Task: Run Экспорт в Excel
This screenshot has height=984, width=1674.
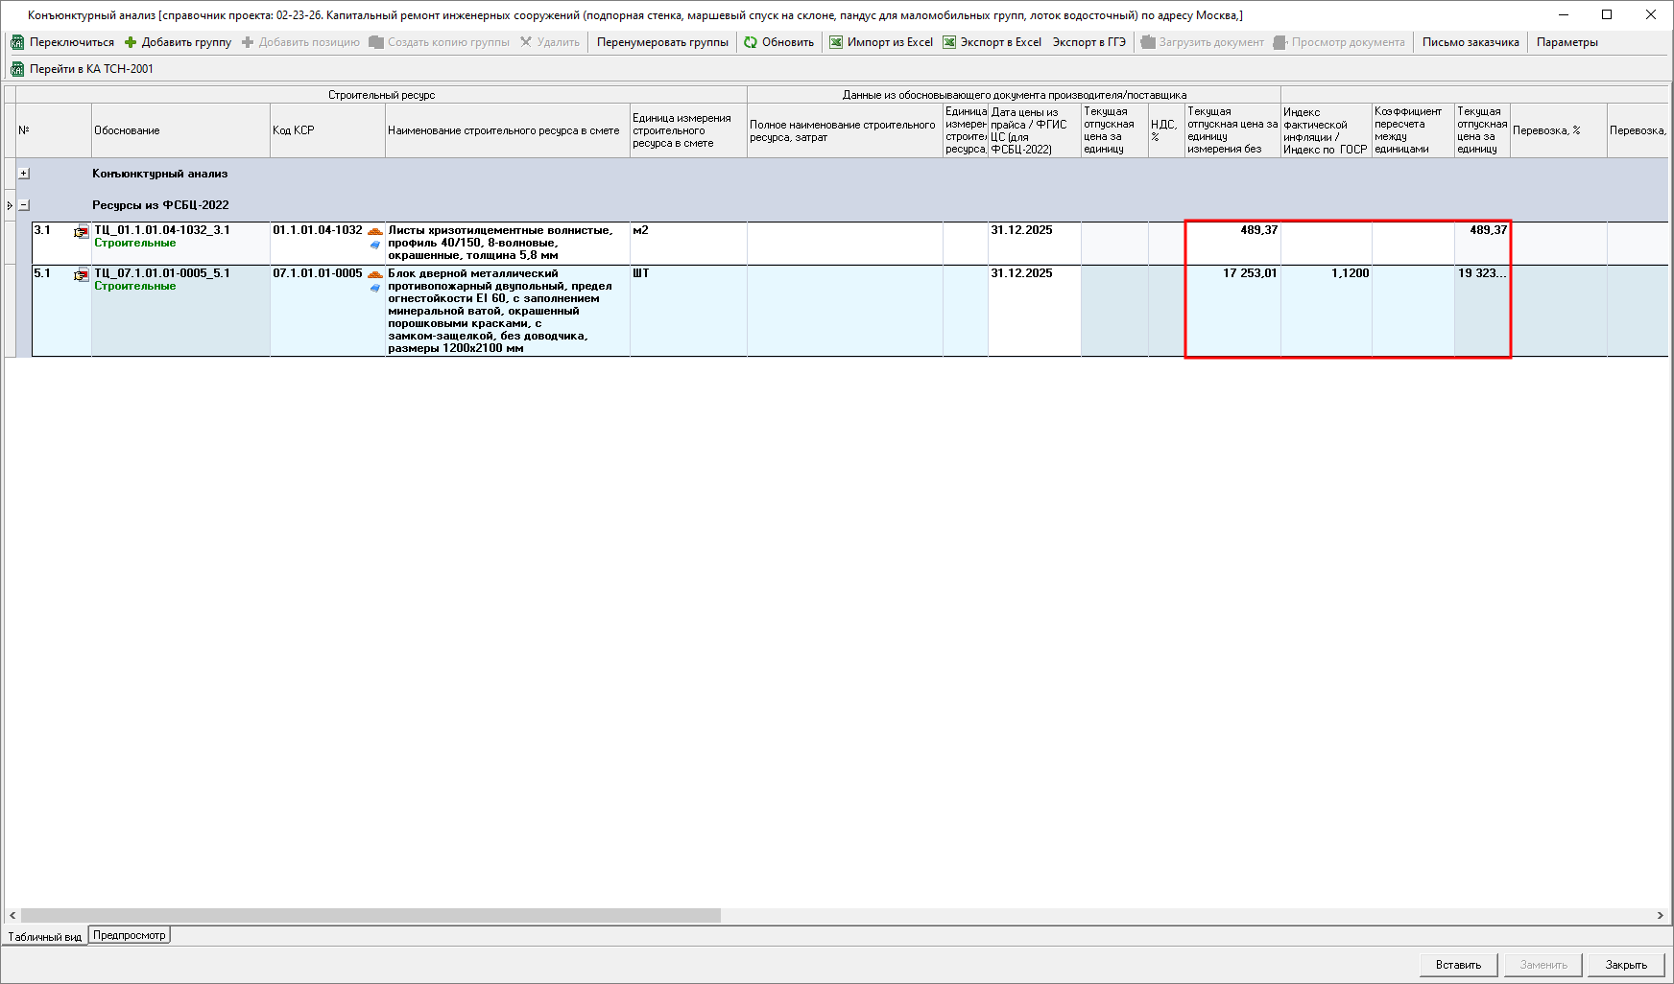Action: pyautogui.click(x=992, y=42)
